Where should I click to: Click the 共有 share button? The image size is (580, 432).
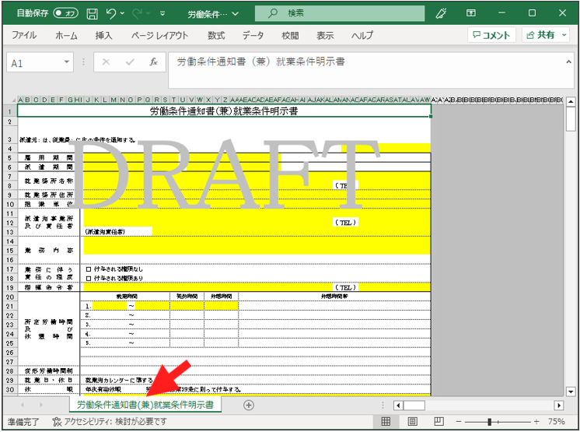(541, 35)
